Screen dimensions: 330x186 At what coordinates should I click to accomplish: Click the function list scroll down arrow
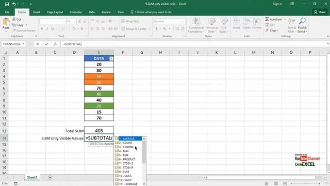tap(144, 184)
